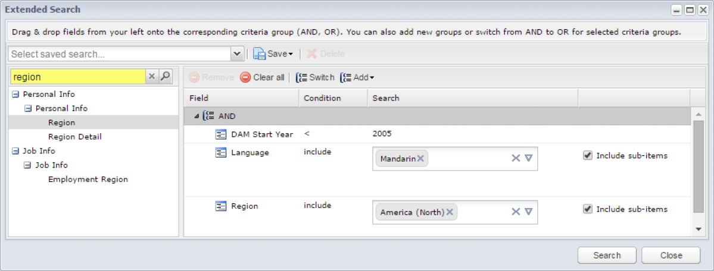Clear the region filter text with X

point(152,77)
